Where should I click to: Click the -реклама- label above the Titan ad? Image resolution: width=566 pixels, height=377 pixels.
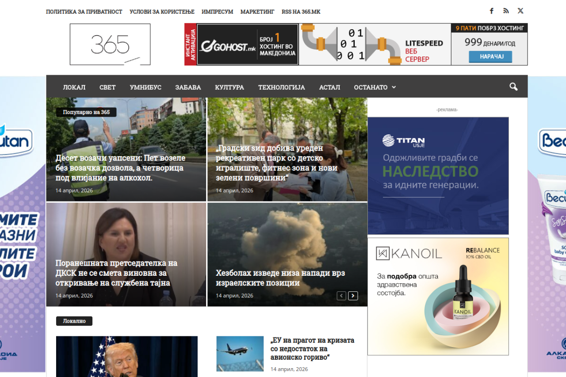pyautogui.click(x=447, y=110)
